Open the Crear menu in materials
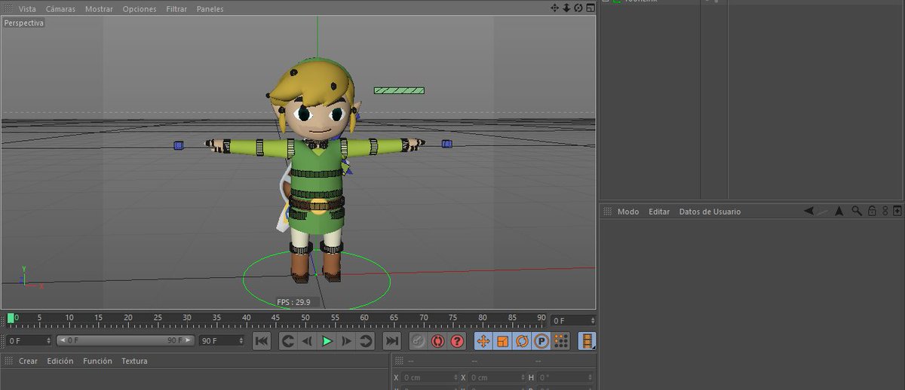 click(x=28, y=361)
